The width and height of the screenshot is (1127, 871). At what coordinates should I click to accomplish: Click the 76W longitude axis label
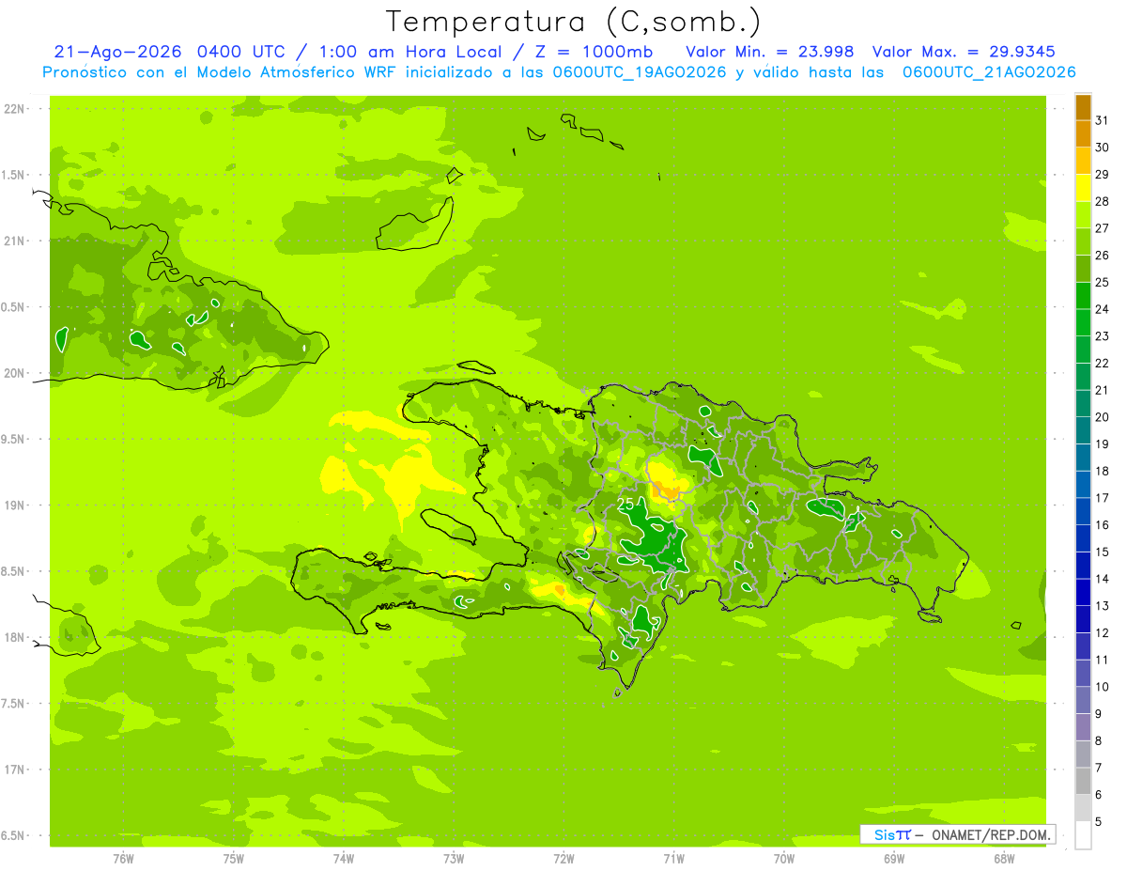123,858
